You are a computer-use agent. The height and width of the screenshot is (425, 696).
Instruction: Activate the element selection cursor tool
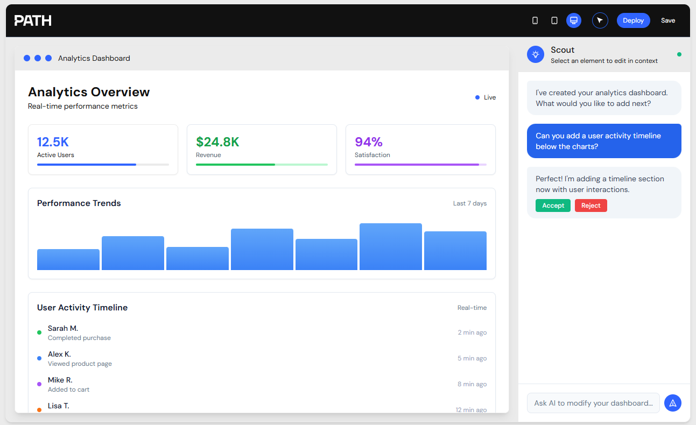[x=600, y=20]
